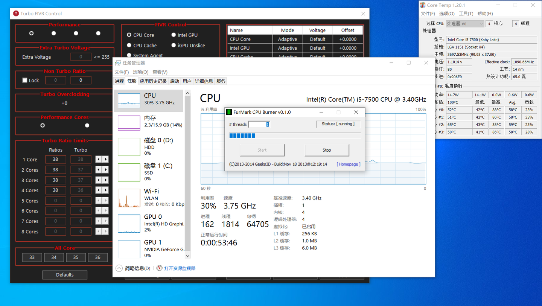Select the leftmost Performance radio button
542x306 pixels.
coord(31,33)
